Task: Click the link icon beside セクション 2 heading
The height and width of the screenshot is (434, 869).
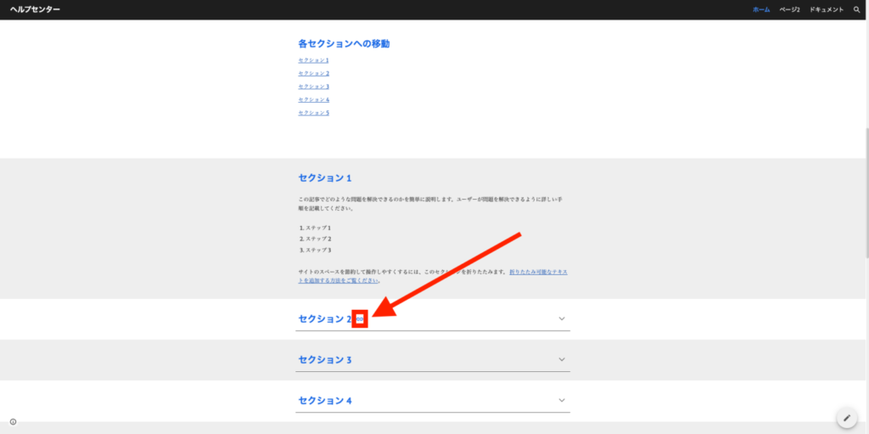Action: coord(360,319)
